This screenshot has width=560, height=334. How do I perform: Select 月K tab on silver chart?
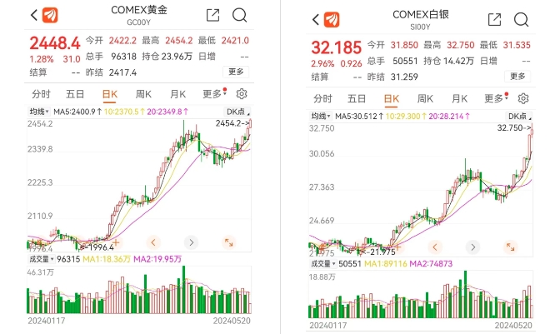[x=459, y=98]
